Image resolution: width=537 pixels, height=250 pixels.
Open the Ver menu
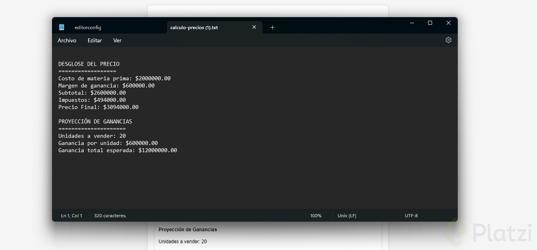click(x=117, y=40)
